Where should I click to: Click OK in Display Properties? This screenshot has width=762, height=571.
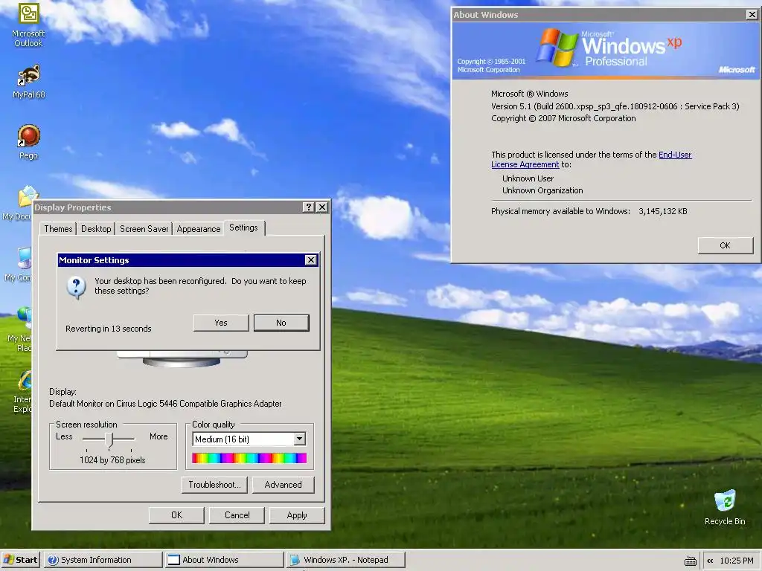176,515
